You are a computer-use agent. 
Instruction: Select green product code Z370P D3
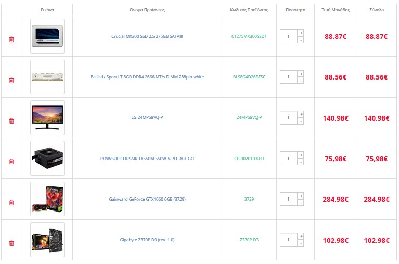pos(249,240)
